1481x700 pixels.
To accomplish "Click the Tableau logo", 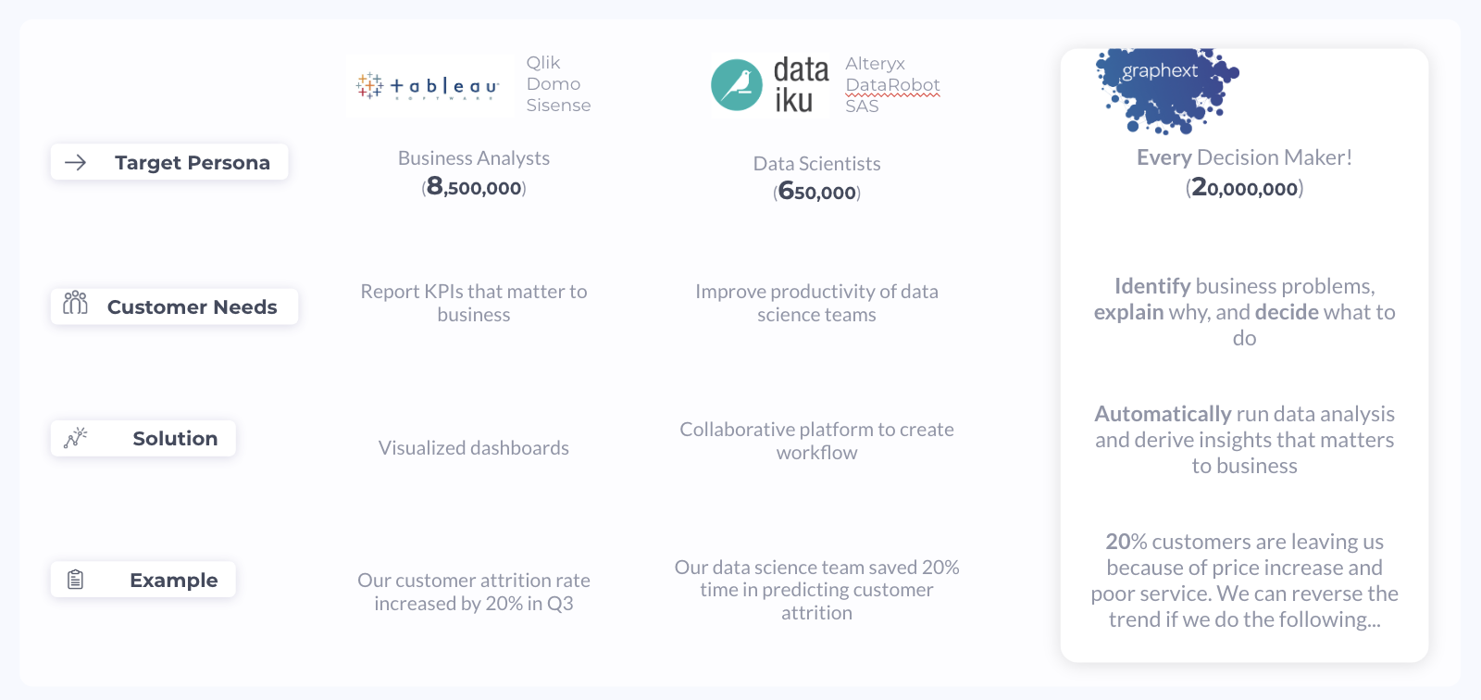I will (429, 86).
